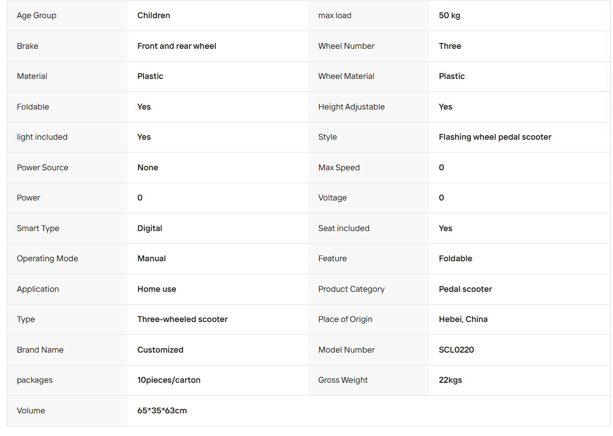This screenshot has height=436, width=613.
Task: Click the 'Hebei, China' place of origin
Action: point(463,319)
